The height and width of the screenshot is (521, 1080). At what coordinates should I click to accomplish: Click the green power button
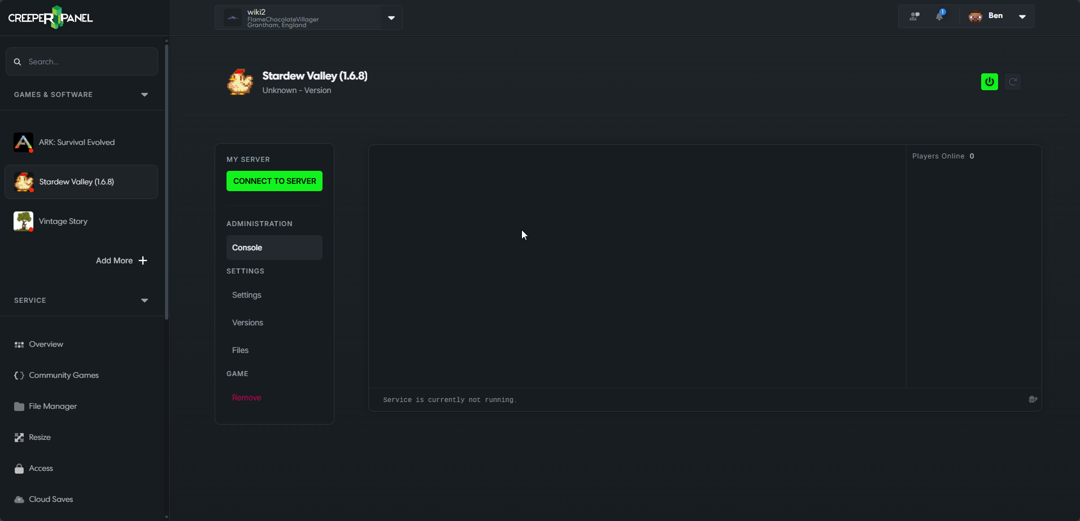click(x=990, y=82)
